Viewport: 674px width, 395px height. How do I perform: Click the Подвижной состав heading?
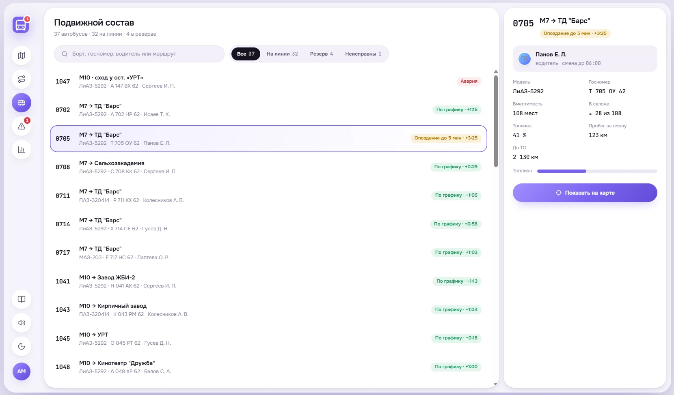point(94,23)
